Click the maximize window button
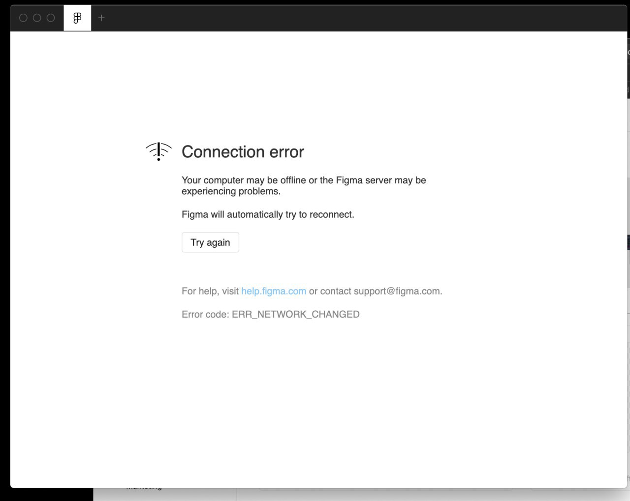The image size is (630, 501). [x=51, y=18]
